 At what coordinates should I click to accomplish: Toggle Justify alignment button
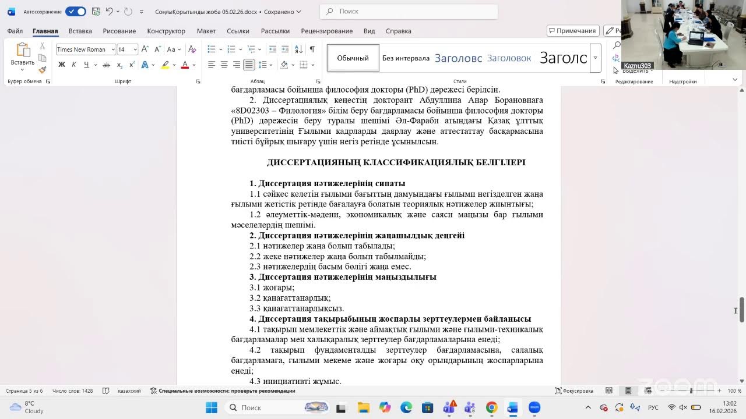(249, 65)
